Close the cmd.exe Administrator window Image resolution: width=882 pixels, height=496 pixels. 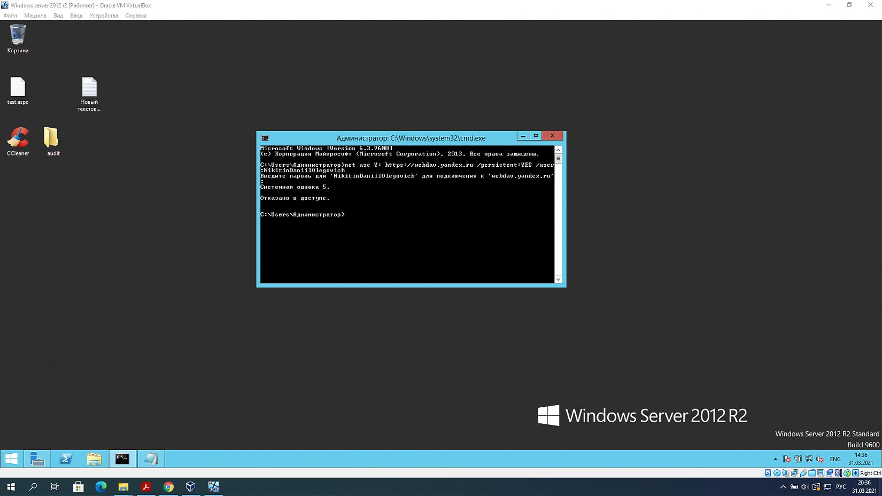[x=552, y=136]
